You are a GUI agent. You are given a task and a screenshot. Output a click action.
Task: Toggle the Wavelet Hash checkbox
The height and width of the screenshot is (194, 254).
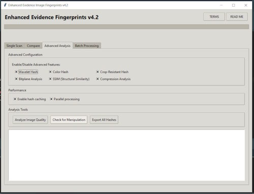coord(26,72)
